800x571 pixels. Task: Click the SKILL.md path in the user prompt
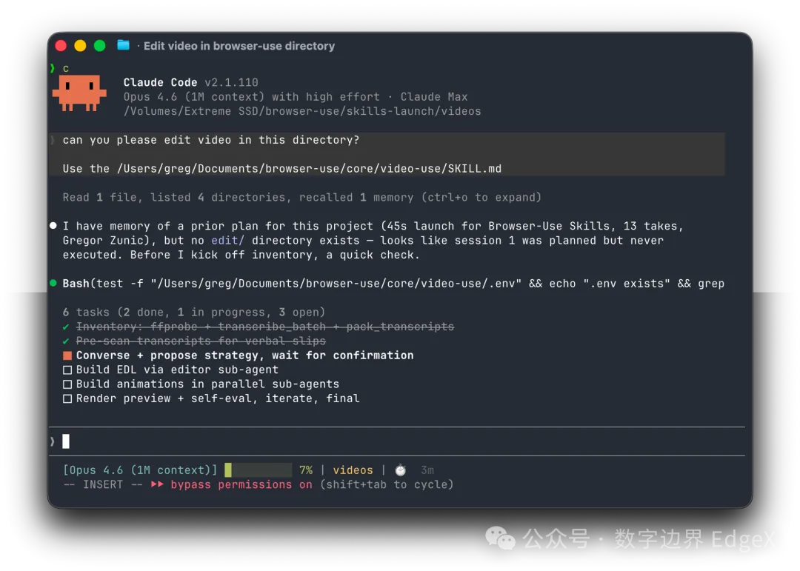pos(309,169)
